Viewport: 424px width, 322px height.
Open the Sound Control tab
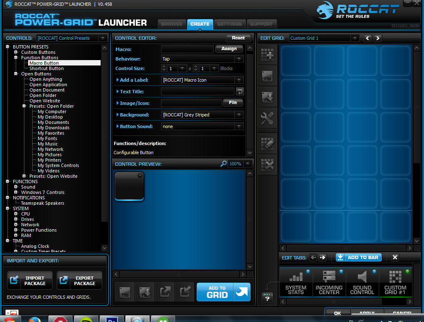coord(362,283)
